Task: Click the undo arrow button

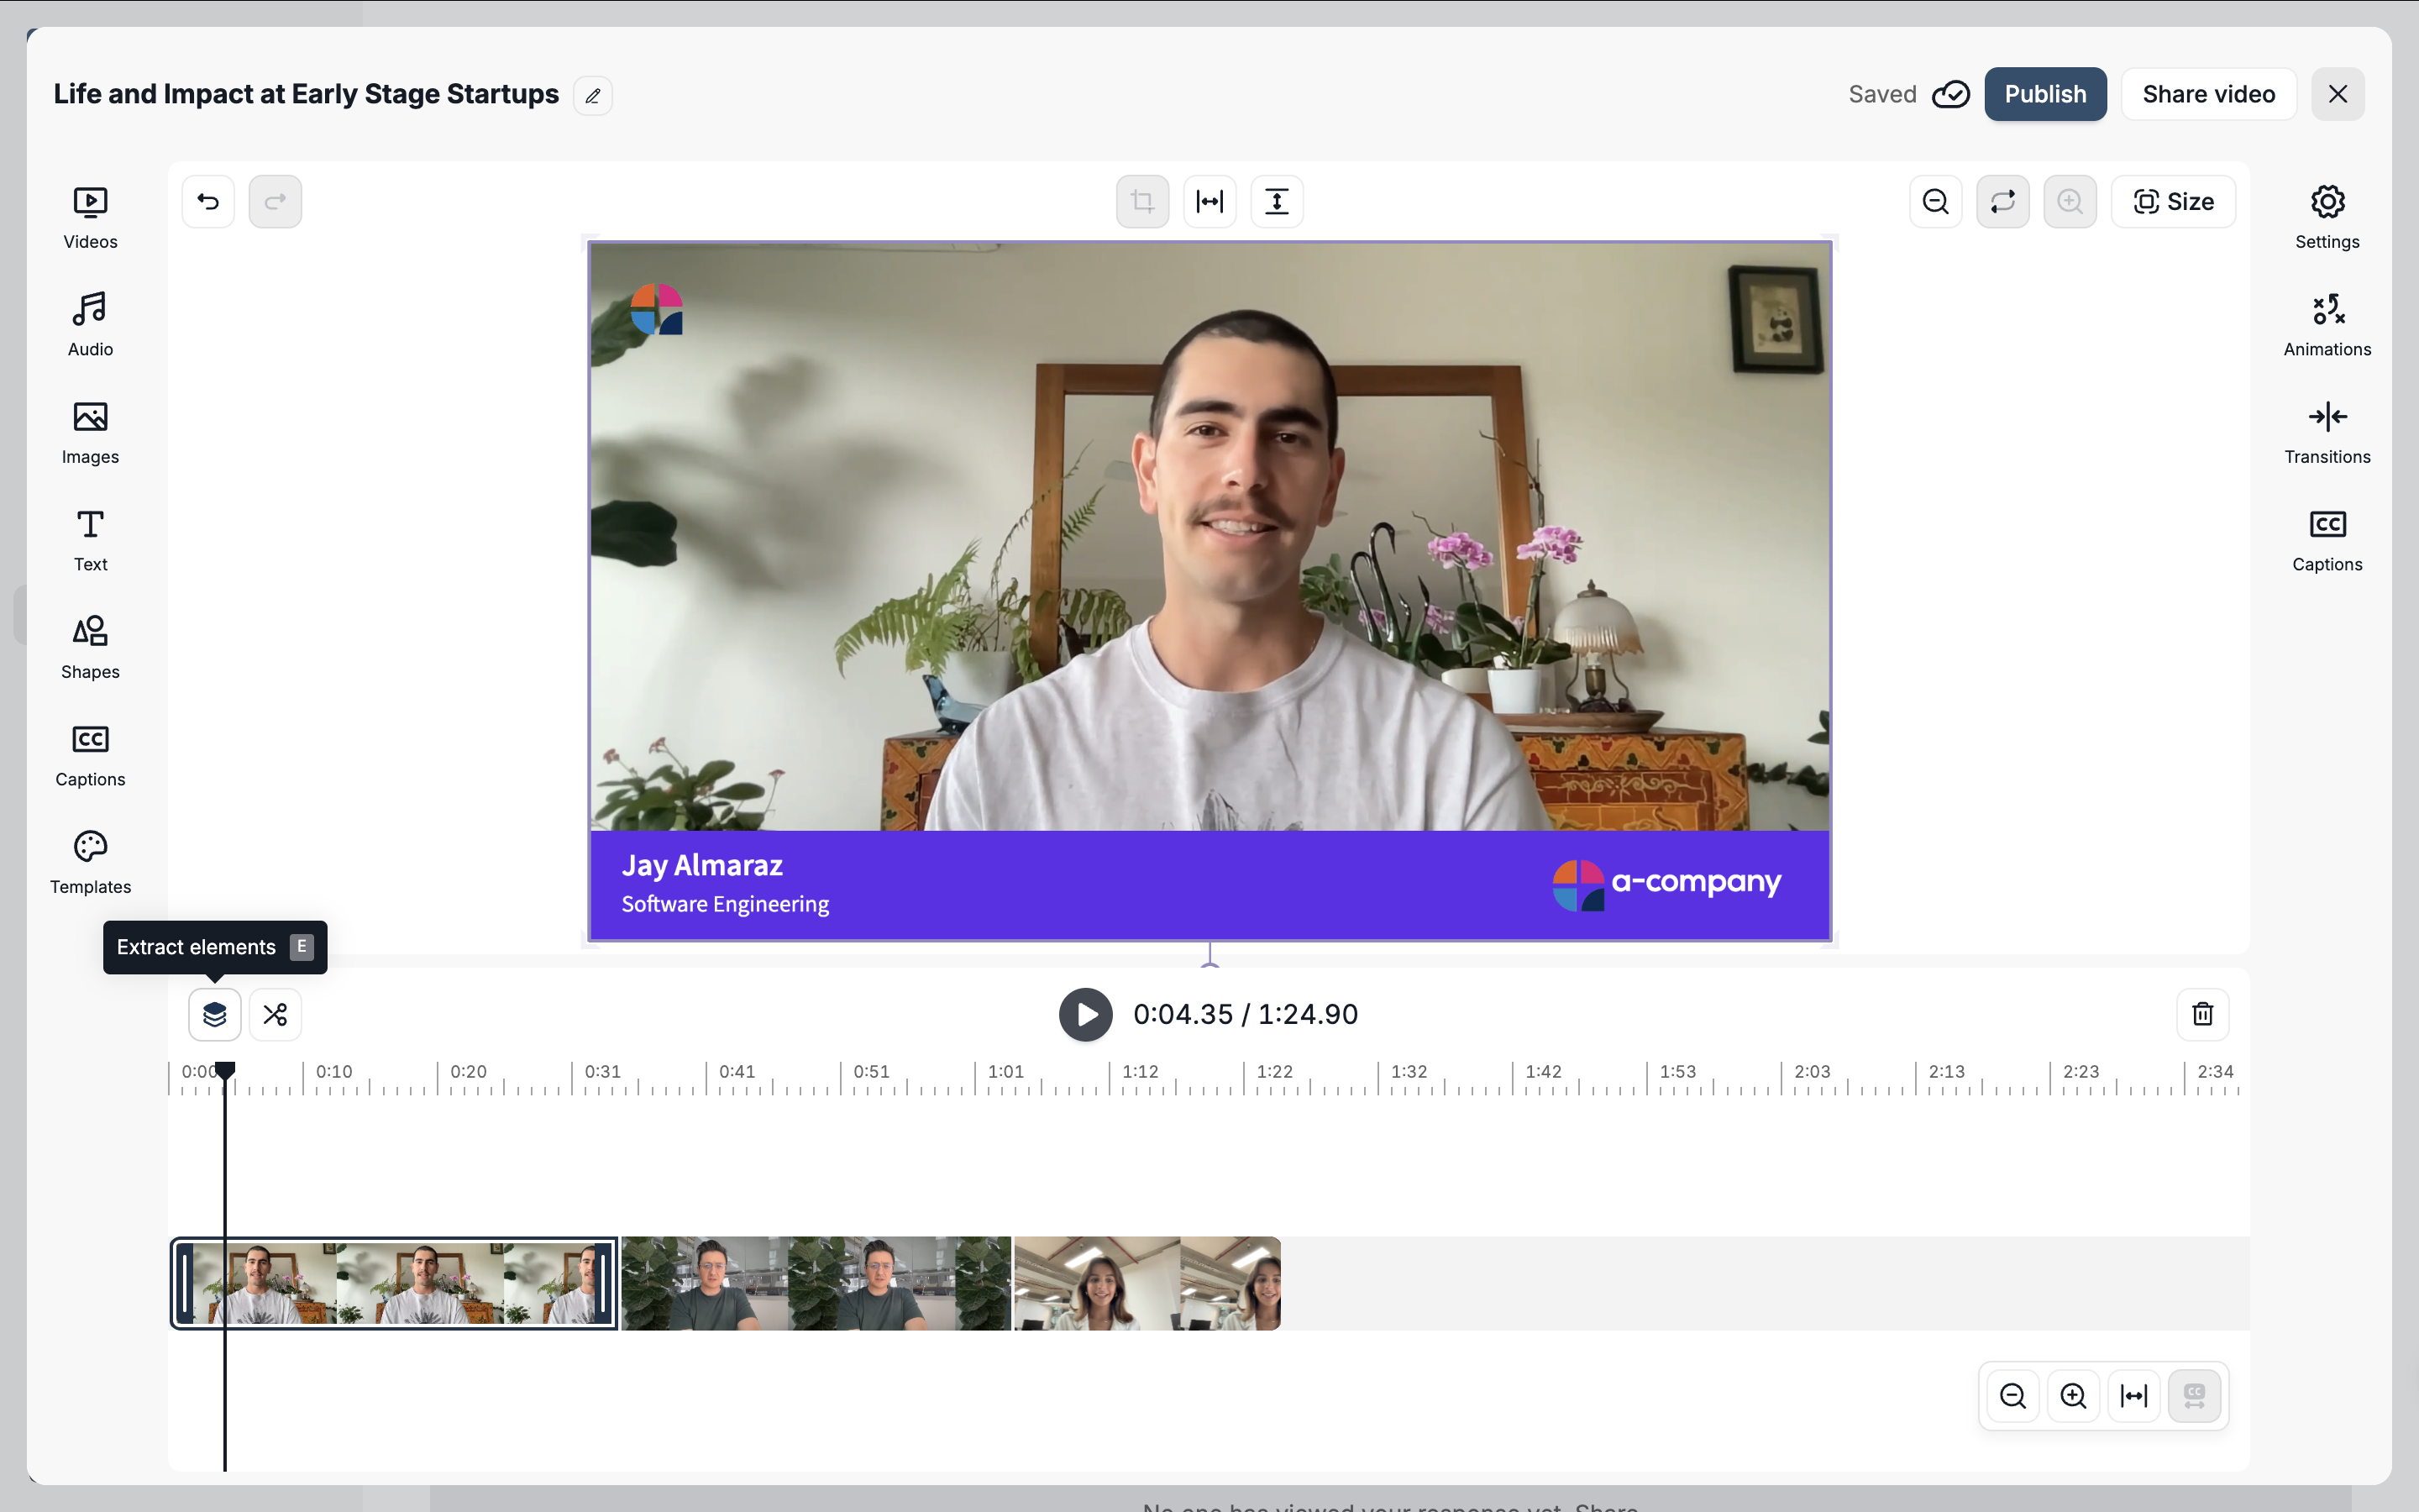Action: point(208,202)
